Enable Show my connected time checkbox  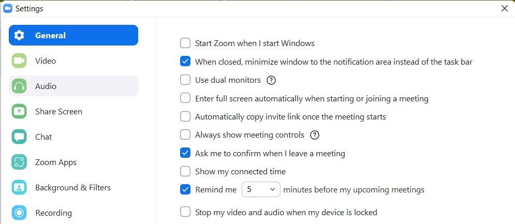(185, 171)
